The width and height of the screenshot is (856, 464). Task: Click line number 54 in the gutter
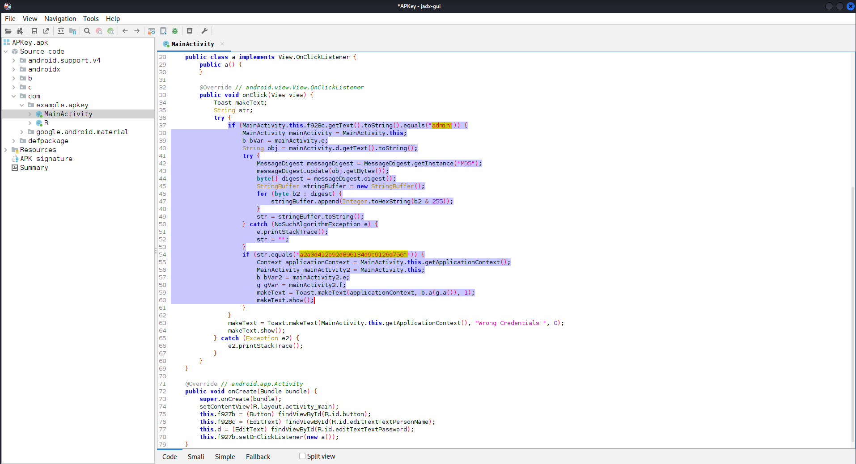tap(162, 254)
